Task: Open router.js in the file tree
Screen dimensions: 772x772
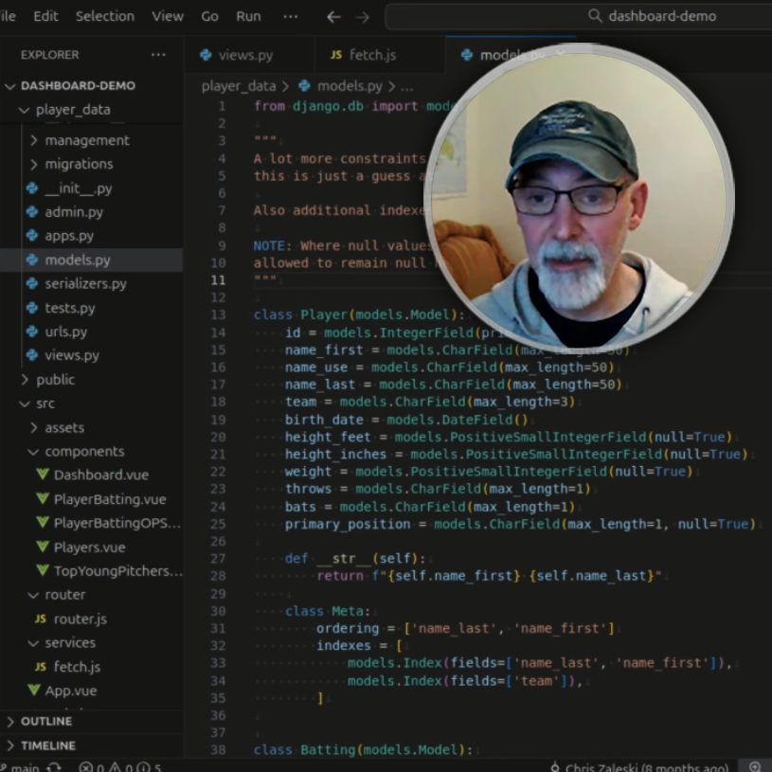Action: pos(80,619)
